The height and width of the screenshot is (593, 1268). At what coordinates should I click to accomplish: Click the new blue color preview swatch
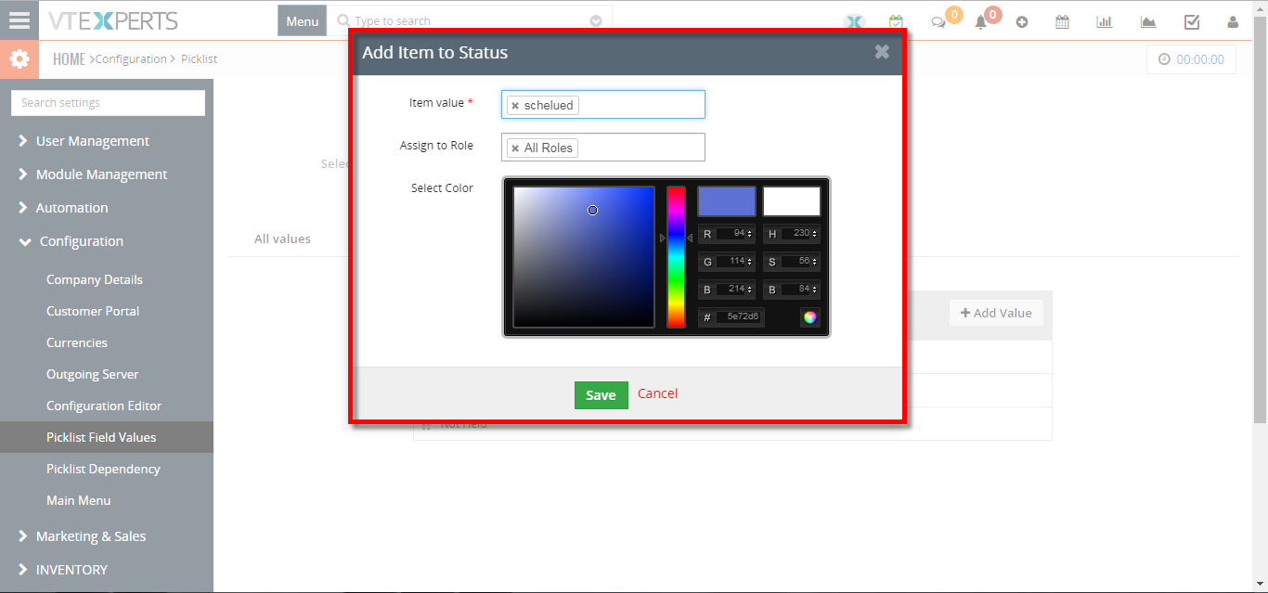click(x=727, y=201)
